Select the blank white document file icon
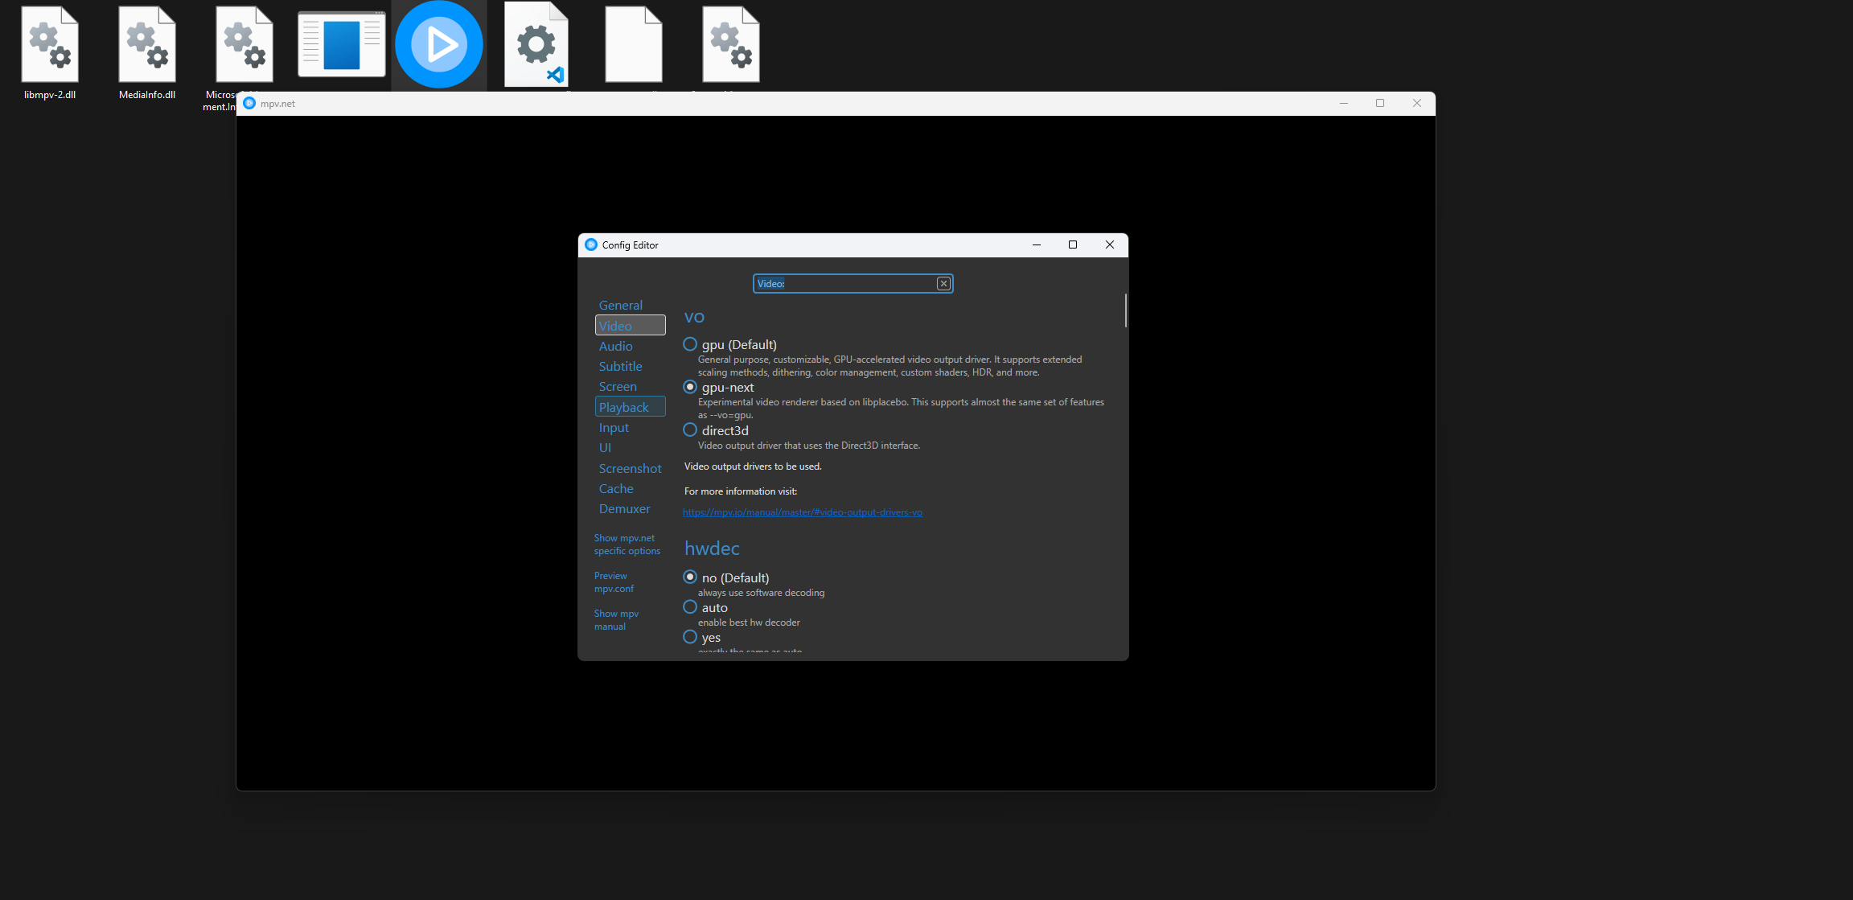The width and height of the screenshot is (1853, 900). pos(634,44)
